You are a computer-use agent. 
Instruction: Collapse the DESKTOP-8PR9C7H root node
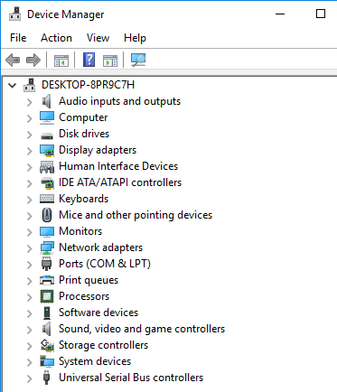[x=13, y=85]
